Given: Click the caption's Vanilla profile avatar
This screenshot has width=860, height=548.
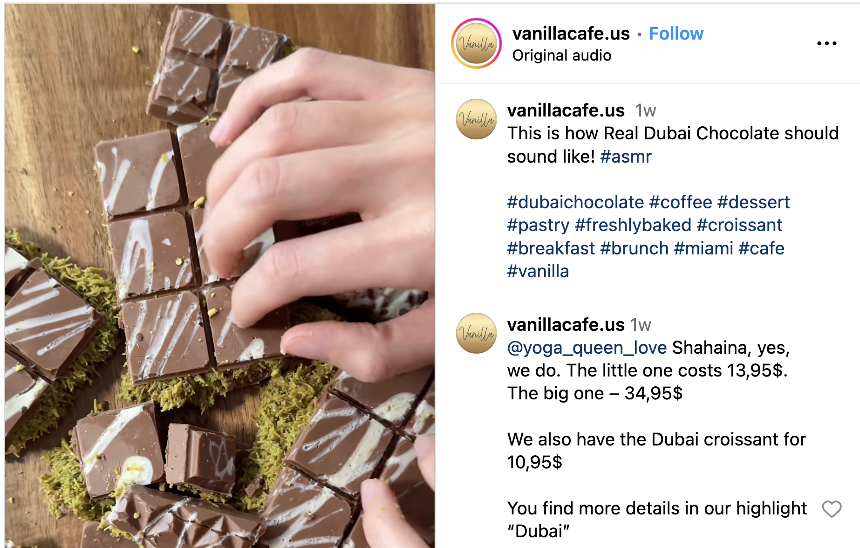Looking at the screenshot, I should coord(476,119).
